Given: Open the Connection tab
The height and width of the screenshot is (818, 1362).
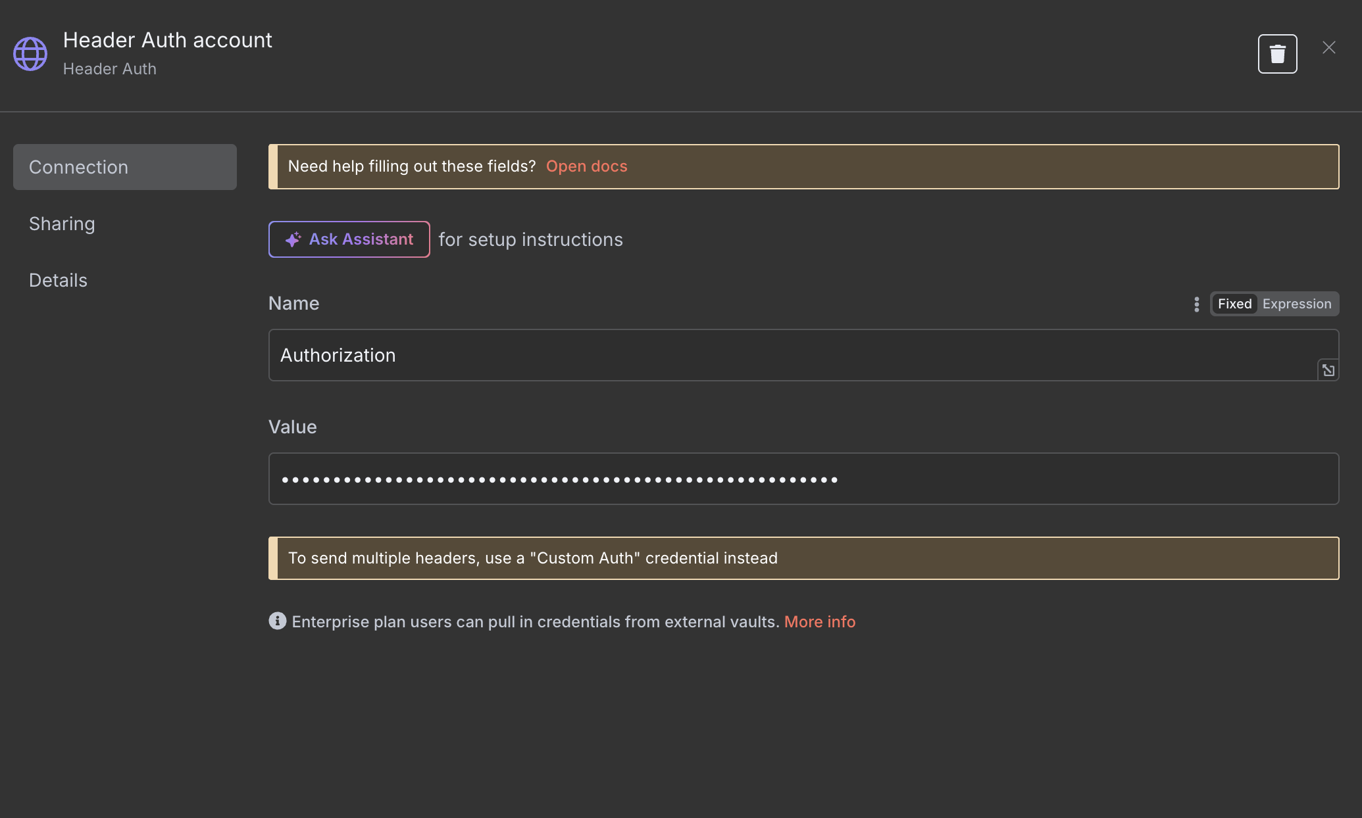Looking at the screenshot, I should pyautogui.click(x=125, y=167).
